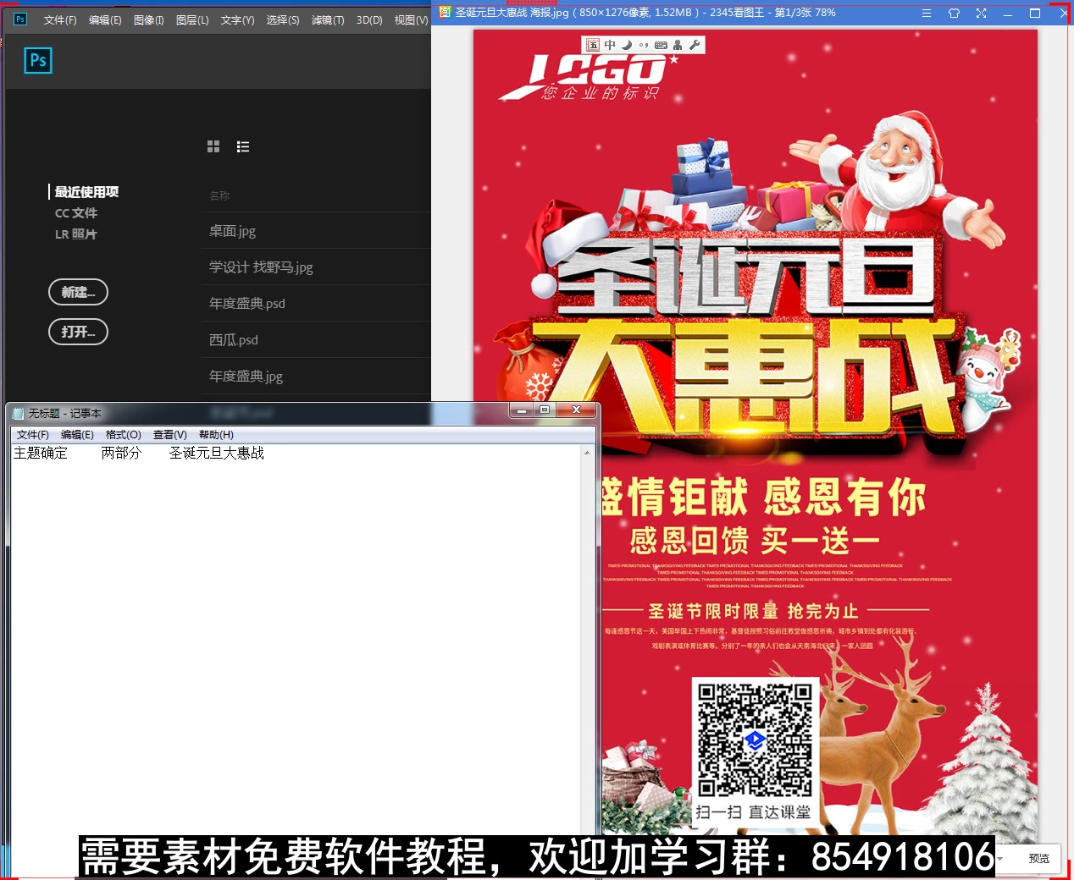Open IME settings via wrench icon

click(x=695, y=45)
